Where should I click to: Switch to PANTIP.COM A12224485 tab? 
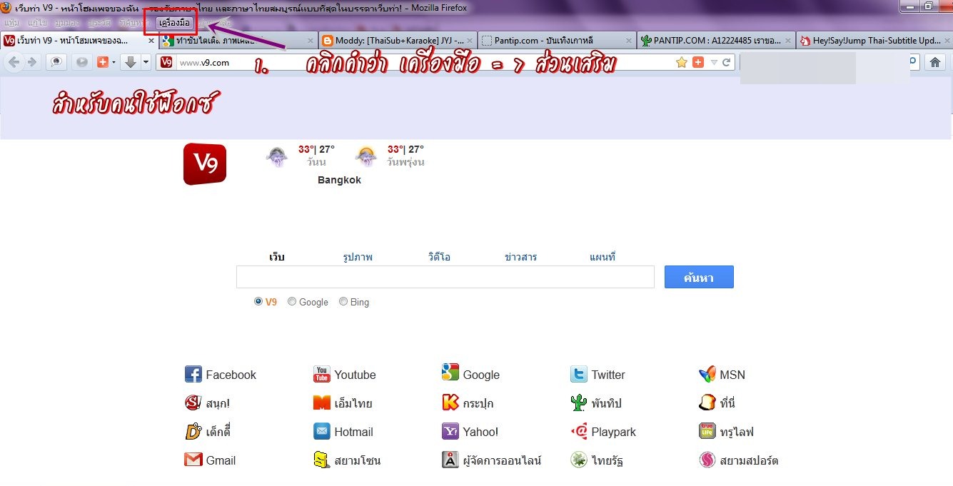715,41
